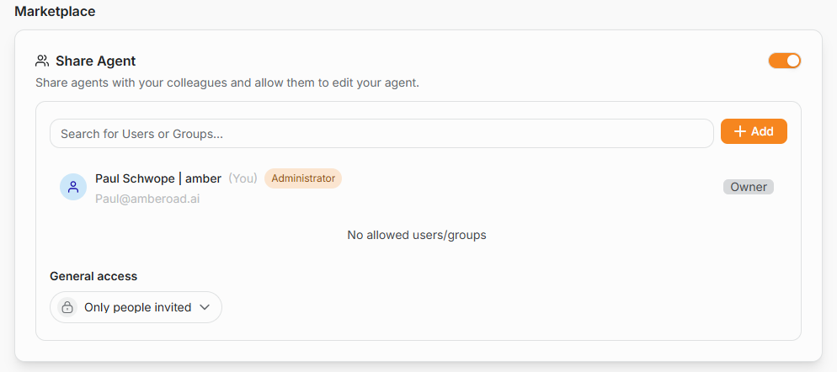Click the Paul Schwope | amber name

[x=158, y=178]
